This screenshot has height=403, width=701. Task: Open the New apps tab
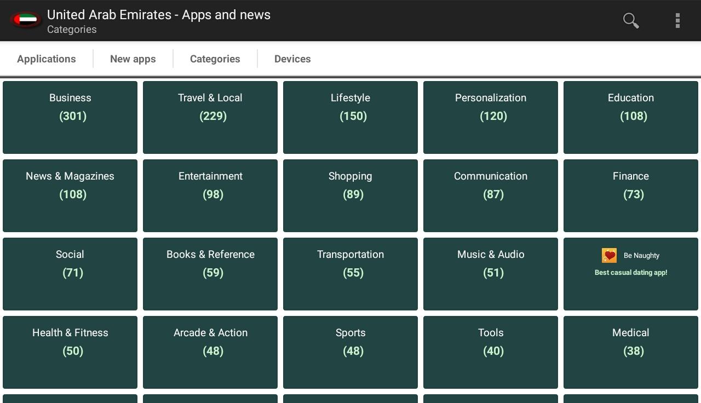click(x=133, y=59)
